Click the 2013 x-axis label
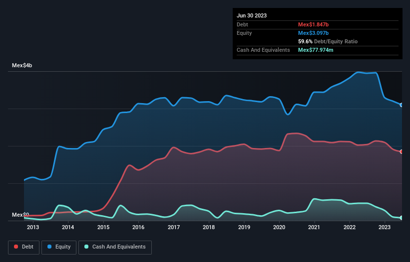410x262 pixels. tap(33, 227)
